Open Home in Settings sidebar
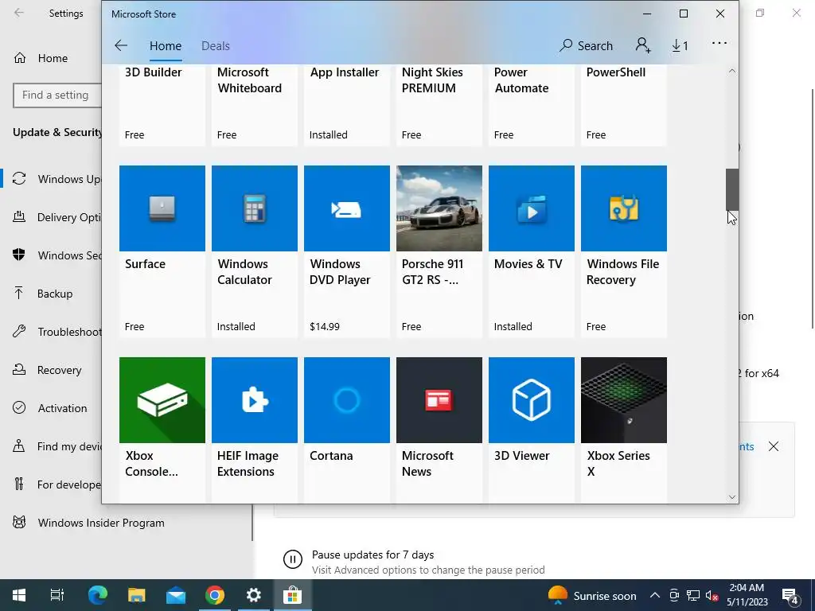 click(52, 58)
